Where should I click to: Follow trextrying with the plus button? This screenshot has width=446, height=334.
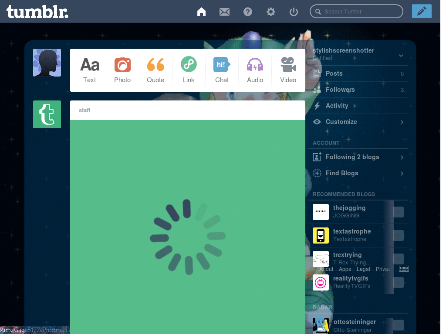(399, 259)
